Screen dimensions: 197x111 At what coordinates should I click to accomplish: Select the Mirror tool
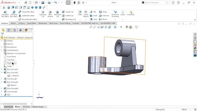pyautogui.click(x=103, y=19)
